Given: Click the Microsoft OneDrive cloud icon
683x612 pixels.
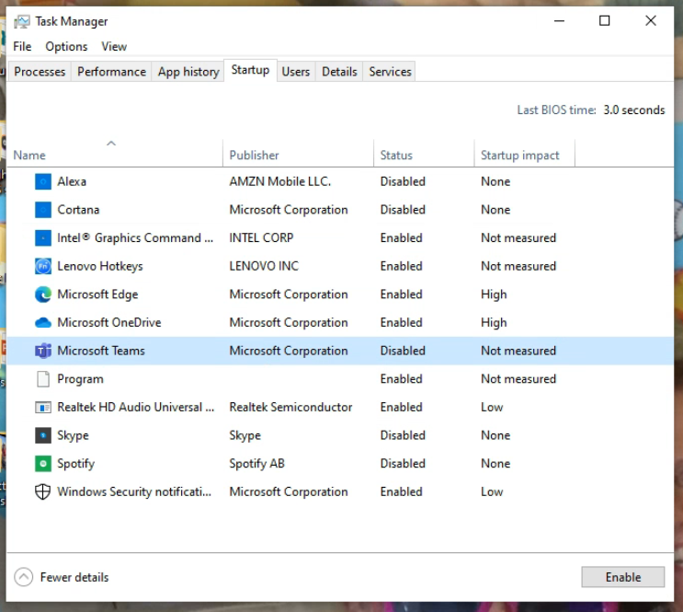Looking at the screenshot, I should 43,323.
